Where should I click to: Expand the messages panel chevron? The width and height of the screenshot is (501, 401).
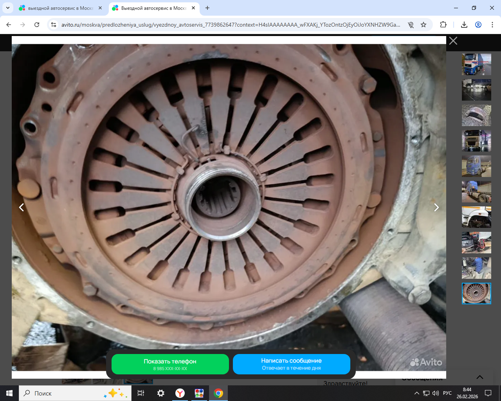coord(479,377)
